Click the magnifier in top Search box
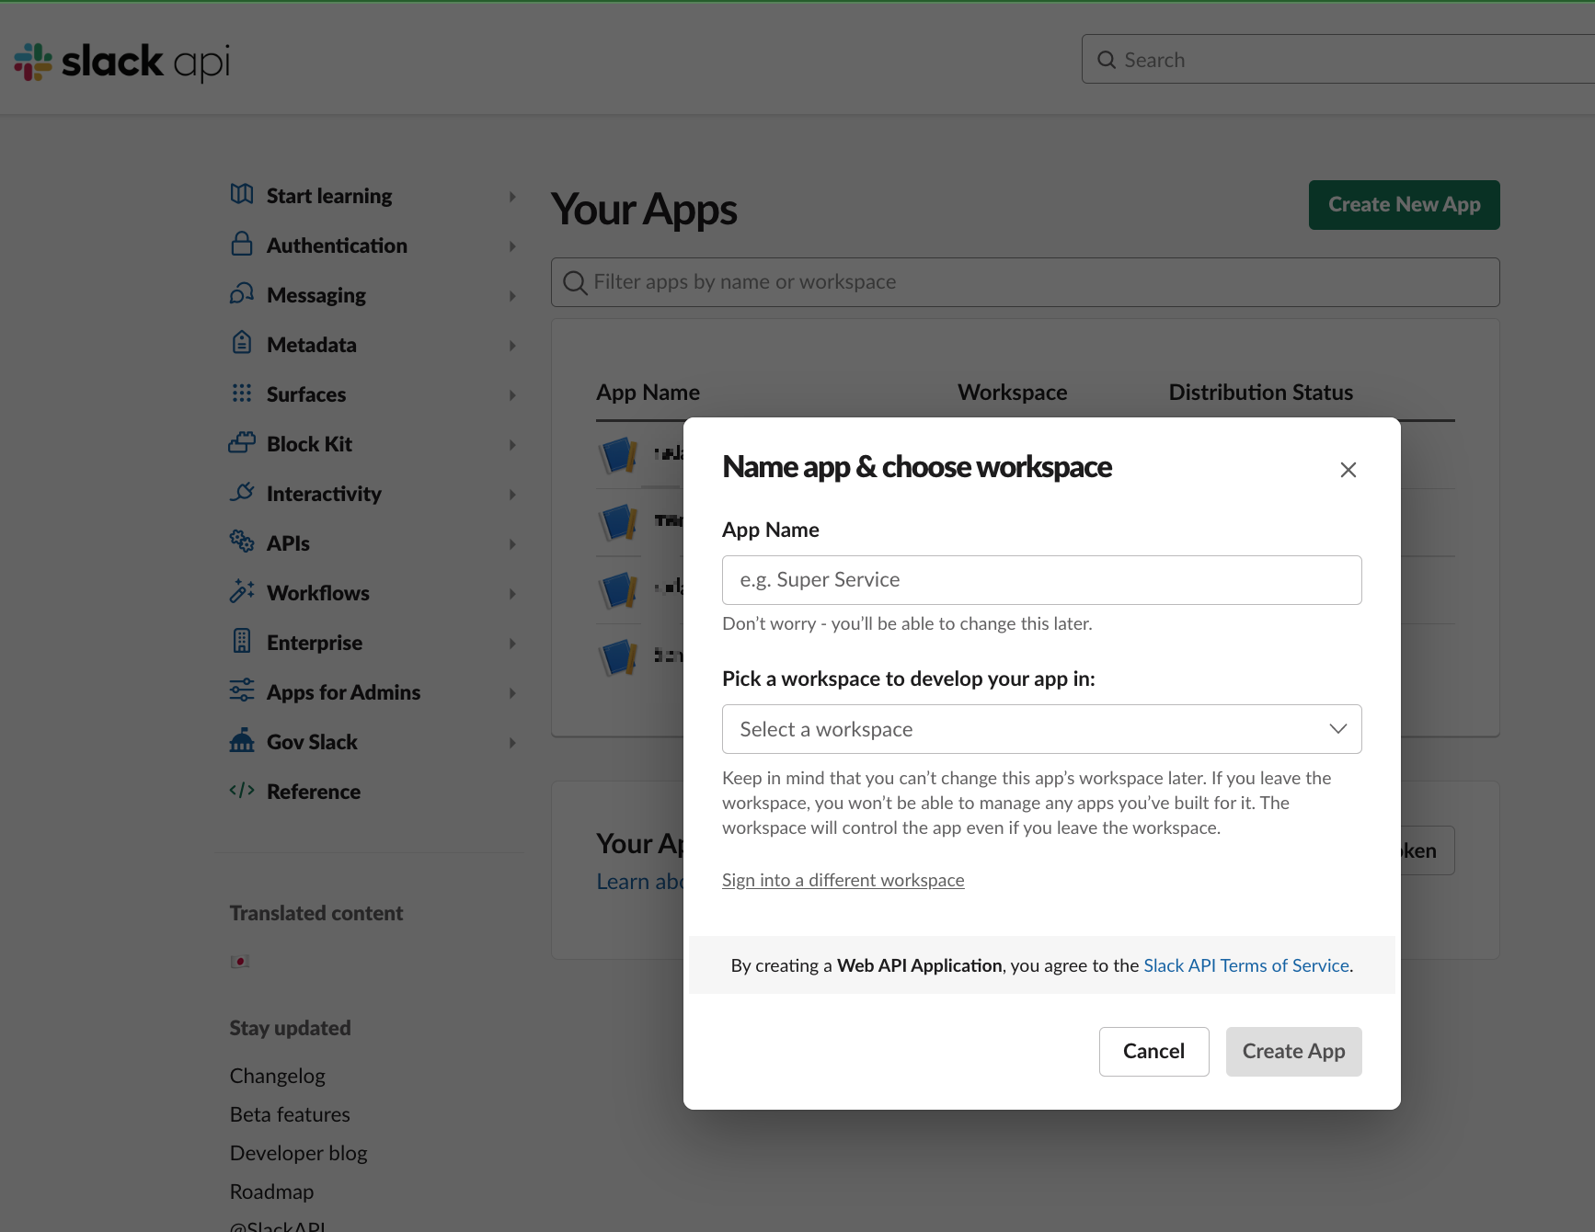 1107,60
